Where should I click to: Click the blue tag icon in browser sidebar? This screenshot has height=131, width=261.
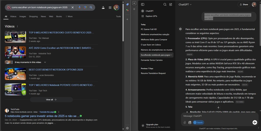point(127,4)
